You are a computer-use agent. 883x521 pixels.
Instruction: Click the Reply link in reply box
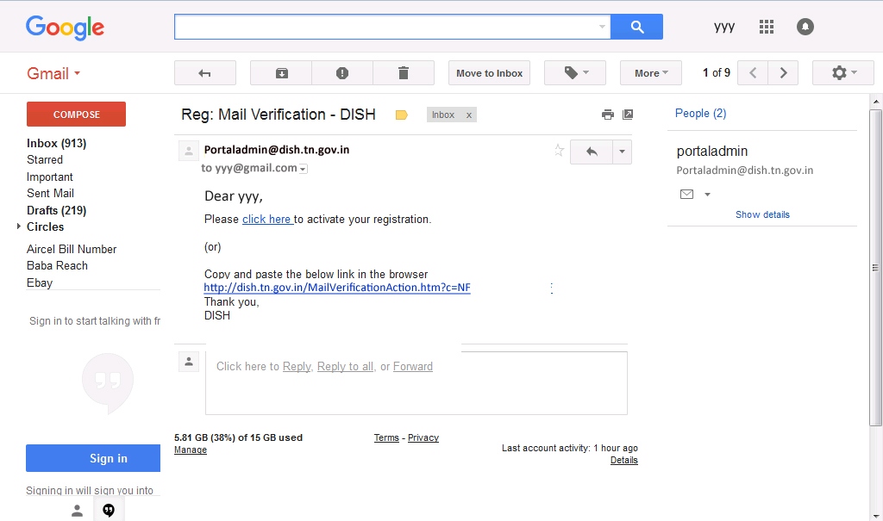[297, 367]
